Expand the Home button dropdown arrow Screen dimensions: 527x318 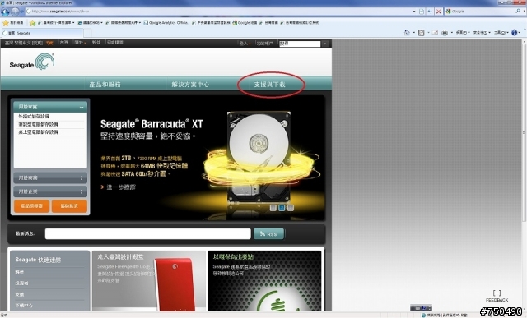point(413,33)
